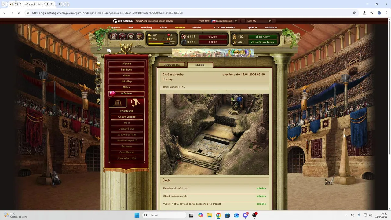Click the expedition cooldown bar 0:02:02
391x220 pixels.
coord(213,37)
